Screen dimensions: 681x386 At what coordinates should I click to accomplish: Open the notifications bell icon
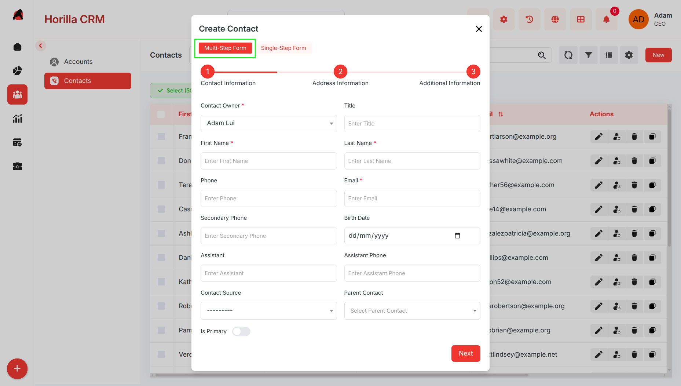click(607, 19)
